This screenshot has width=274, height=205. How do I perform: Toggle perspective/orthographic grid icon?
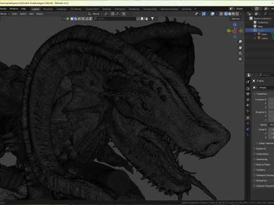240,59
